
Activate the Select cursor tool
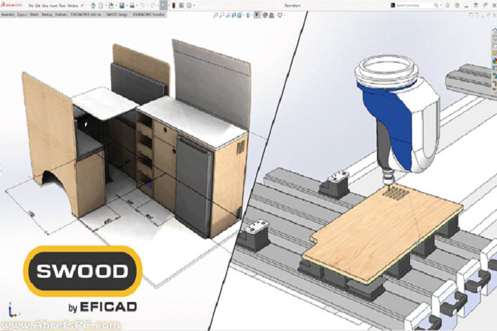[164, 6]
